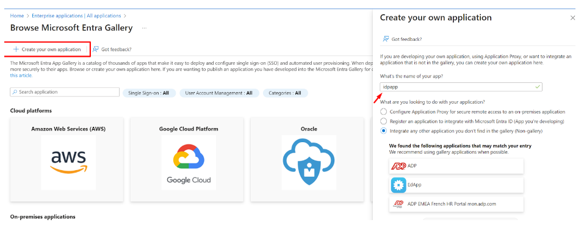Open the User Account Management filter

[x=218, y=93]
